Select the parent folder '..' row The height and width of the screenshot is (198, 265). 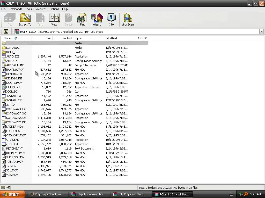pos(75,43)
